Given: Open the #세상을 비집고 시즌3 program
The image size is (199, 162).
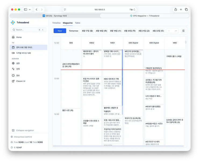Looking at the screenshot, I should pyautogui.click(x=154, y=131).
